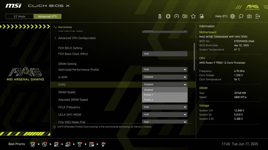Open Favorites star icon
This screenshot has height=150, width=268.
click(193, 16)
